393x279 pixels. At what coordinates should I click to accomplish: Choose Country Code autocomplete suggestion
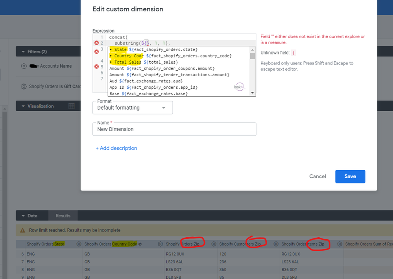click(179, 56)
